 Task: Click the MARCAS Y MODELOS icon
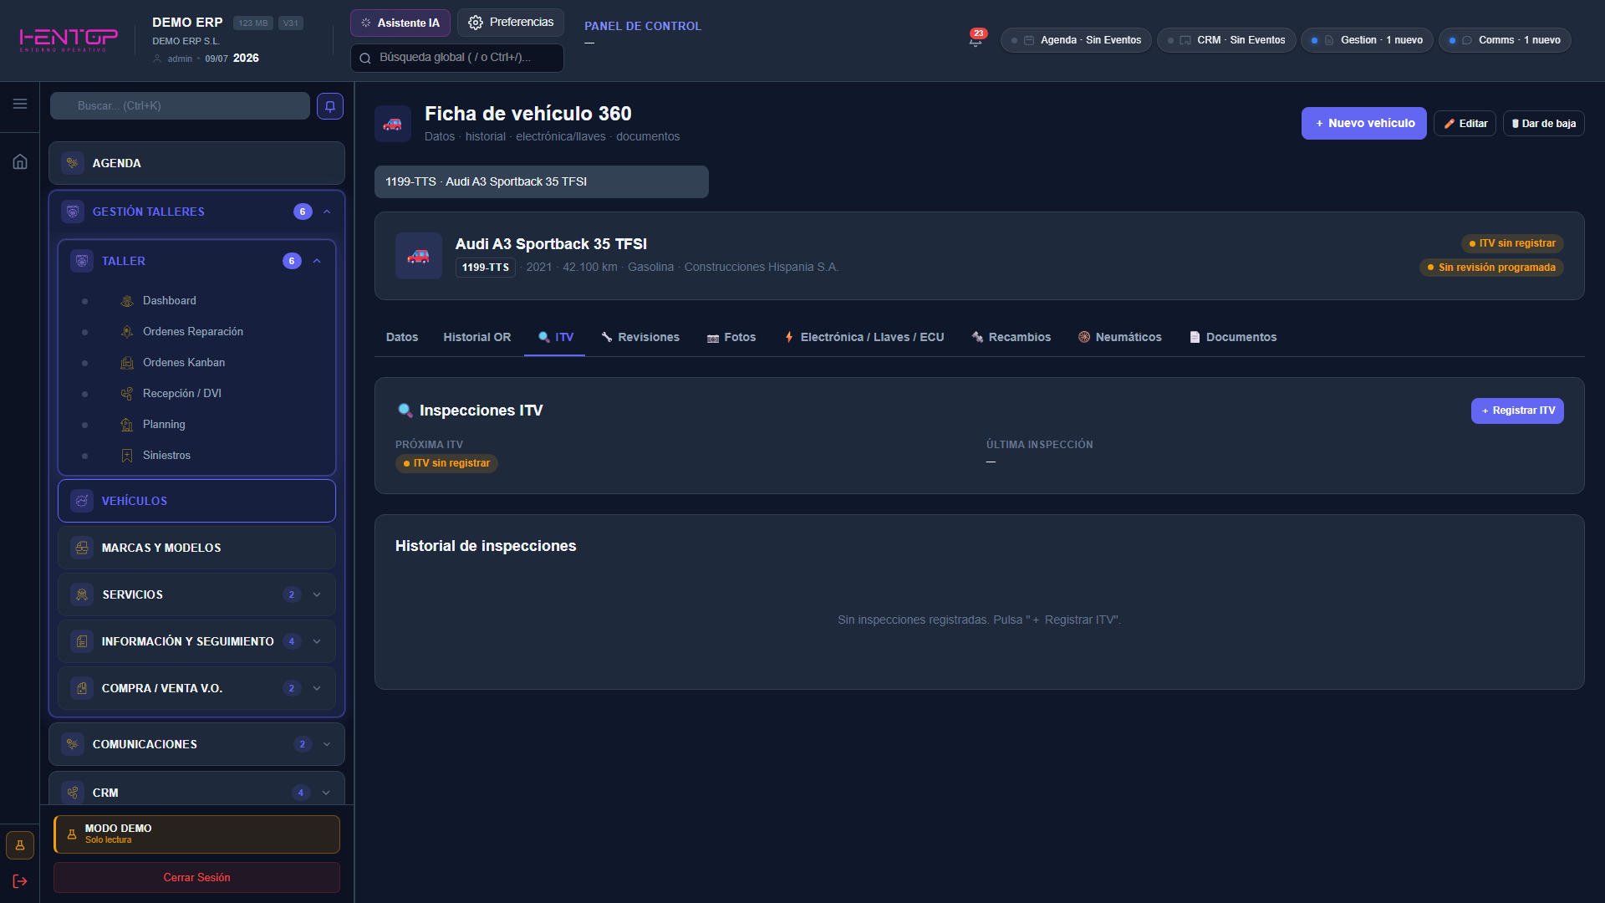[82, 548]
